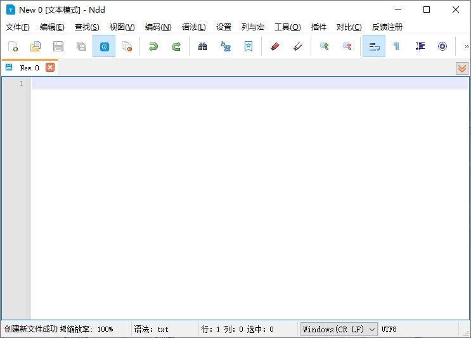Click the 行: 1 列: 0 选中: 0 status
This screenshot has width=471, height=338.
[x=237, y=329]
